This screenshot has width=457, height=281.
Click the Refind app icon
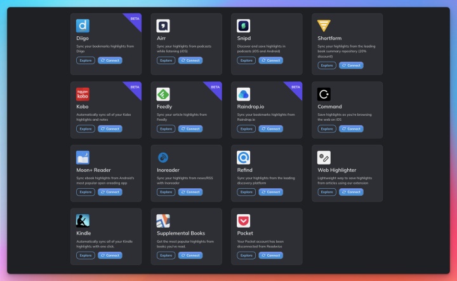(244, 158)
